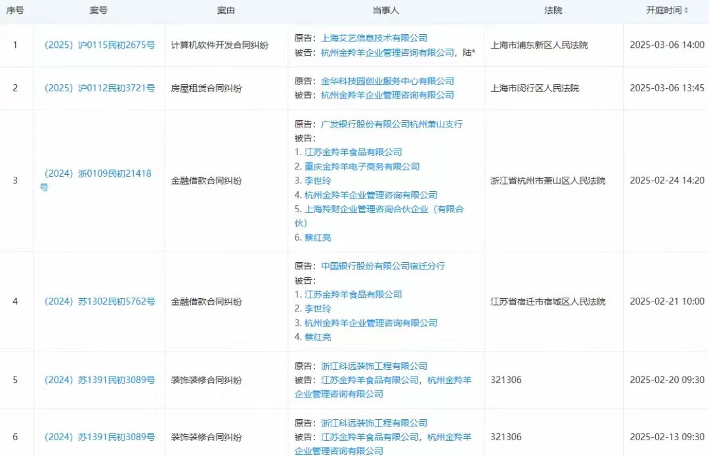Open 浙江科远装饰工程有限公司 in row 5
Screen dimensions: 709x456
tap(374, 366)
